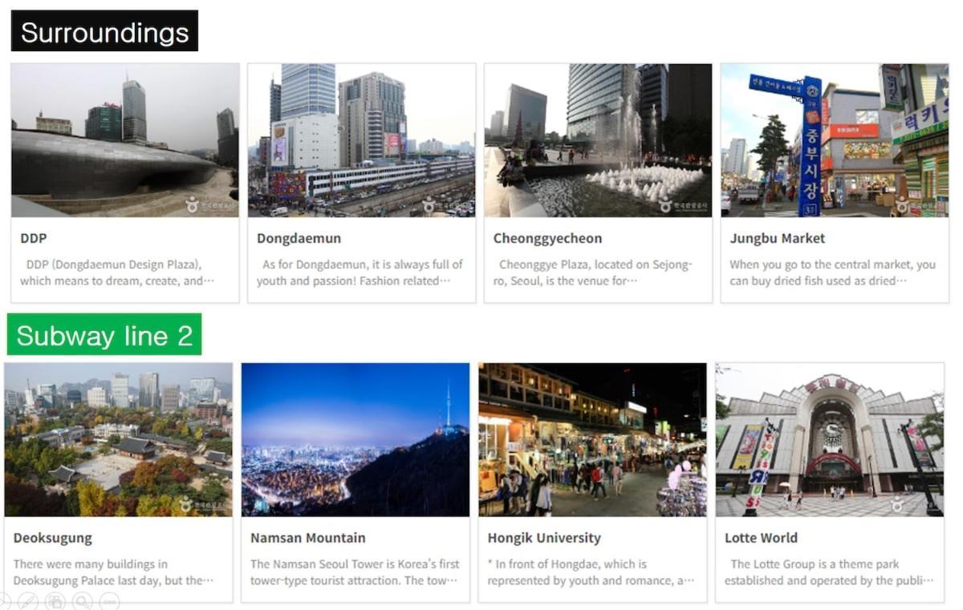
Task: Select the Cheonggyecheon card title
Action: tap(547, 238)
